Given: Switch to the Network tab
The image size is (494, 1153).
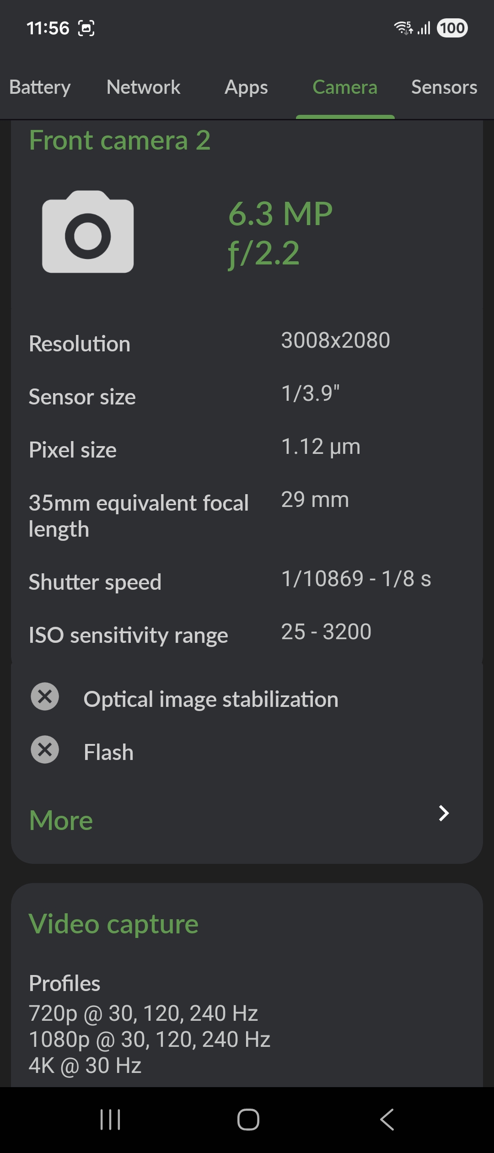Looking at the screenshot, I should pos(143,87).
